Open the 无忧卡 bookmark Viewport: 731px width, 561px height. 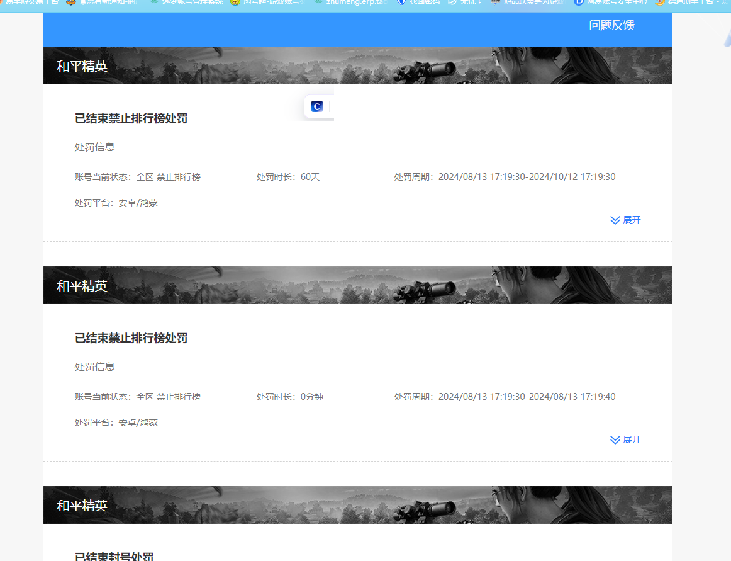pos(466,3)
